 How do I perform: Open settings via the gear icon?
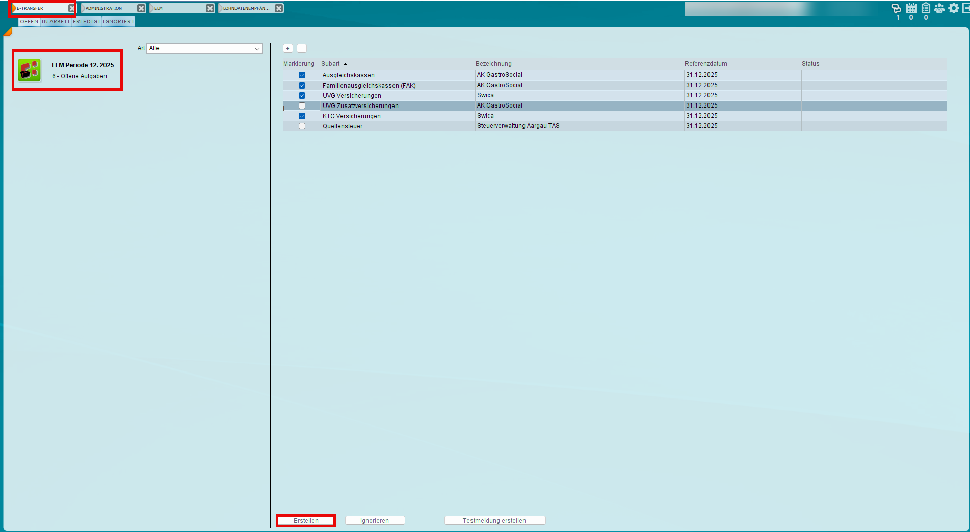point(953,8)
